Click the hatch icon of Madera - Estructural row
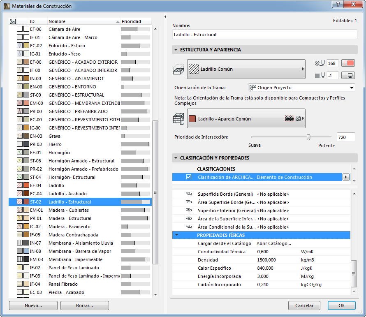Viewport: 366px width, 317px height. (x=20, y=218)
